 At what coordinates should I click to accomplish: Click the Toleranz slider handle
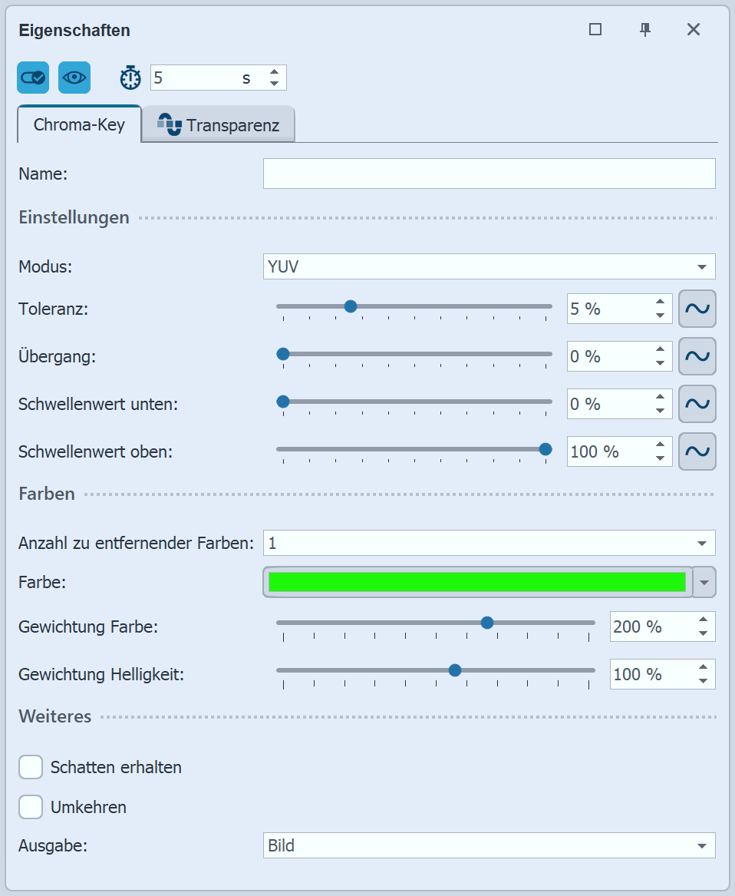[x=351, y=306]
